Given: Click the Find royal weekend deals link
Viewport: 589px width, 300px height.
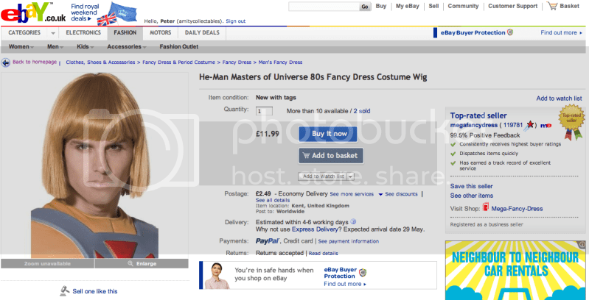Looking at the screenshot, I should [x=85, y=12].
